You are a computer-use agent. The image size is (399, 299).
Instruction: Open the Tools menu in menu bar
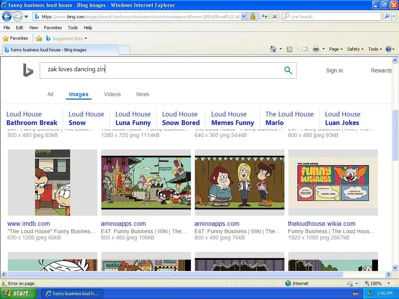pos(73,28)
